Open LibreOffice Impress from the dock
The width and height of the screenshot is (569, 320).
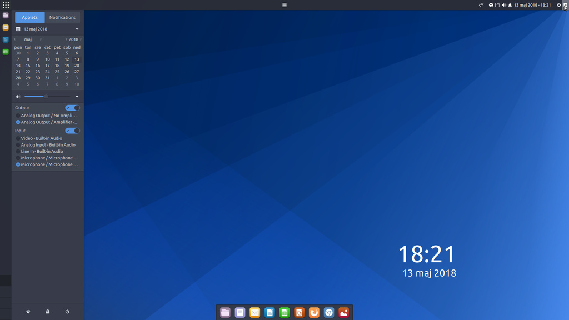299,312
